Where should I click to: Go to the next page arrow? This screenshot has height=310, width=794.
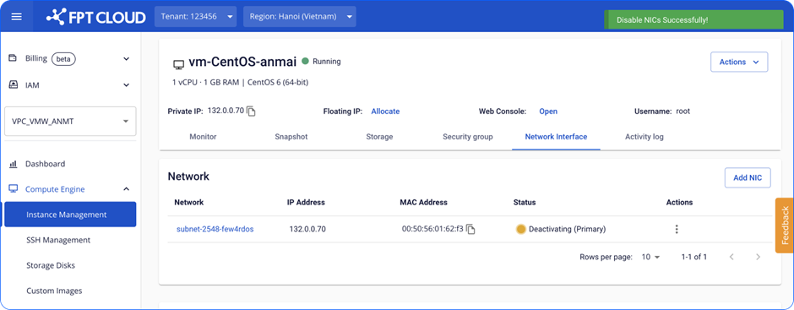758,257
